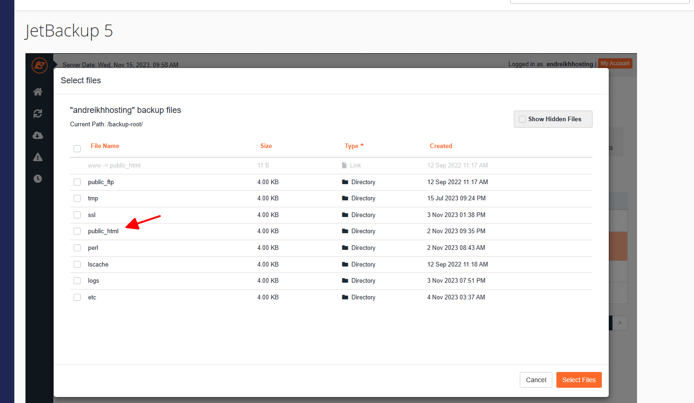Click the Select files dialog title
Image resolution: width=694 pixels, height=403 pixels.
81,81
